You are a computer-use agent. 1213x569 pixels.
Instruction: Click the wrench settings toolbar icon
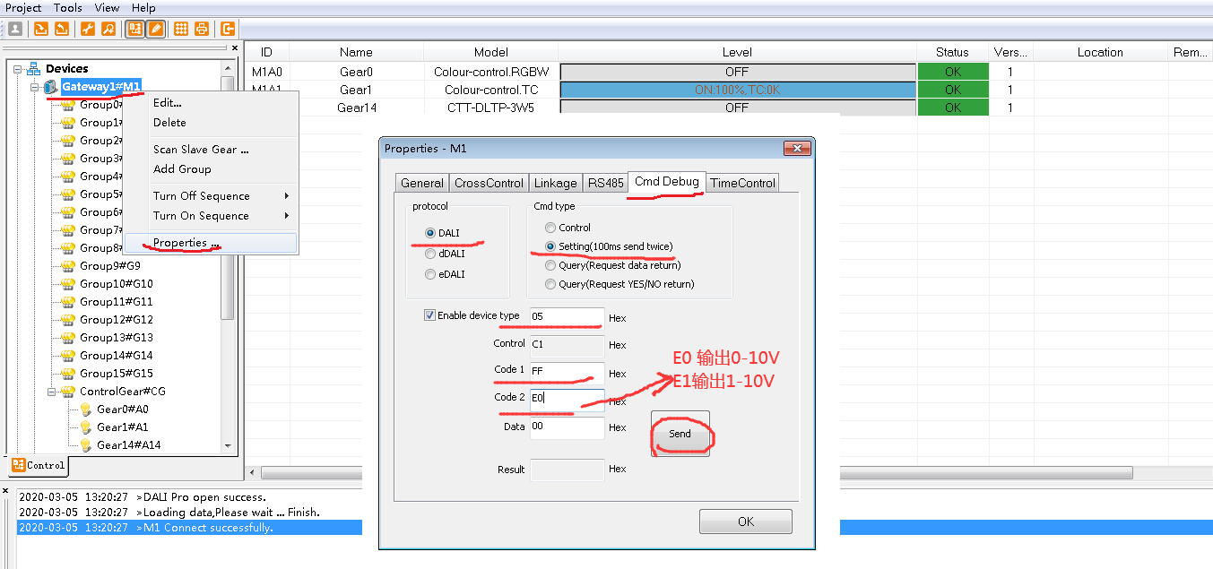pos(88,29)
